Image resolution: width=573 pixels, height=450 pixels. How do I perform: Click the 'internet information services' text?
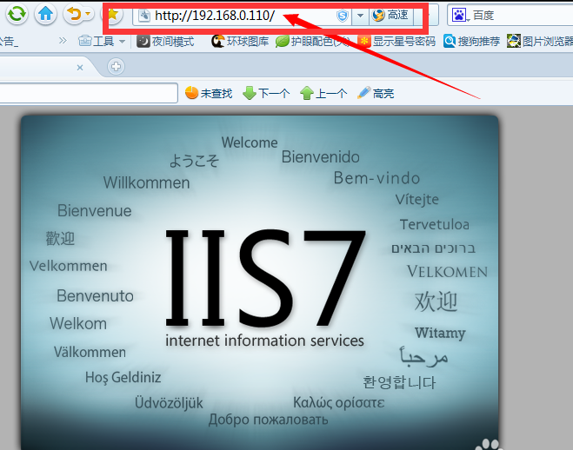[x=264, y=341]
